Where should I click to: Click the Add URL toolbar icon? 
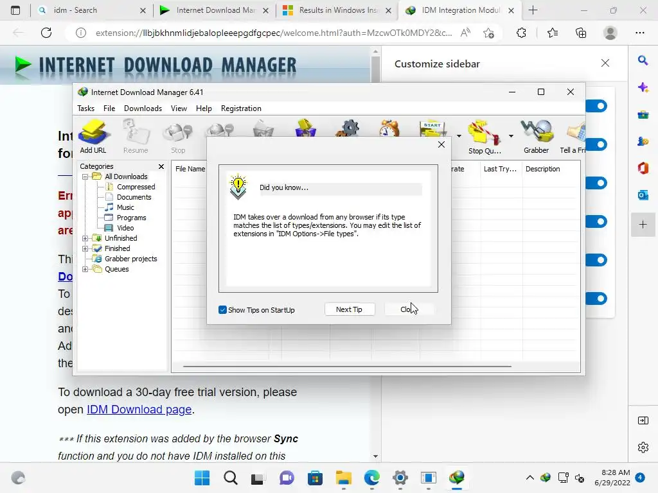click(x=93, y=136)
